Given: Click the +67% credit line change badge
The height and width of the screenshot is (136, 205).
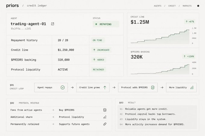Looking at the screenshot, I should (x=190, y=22).
